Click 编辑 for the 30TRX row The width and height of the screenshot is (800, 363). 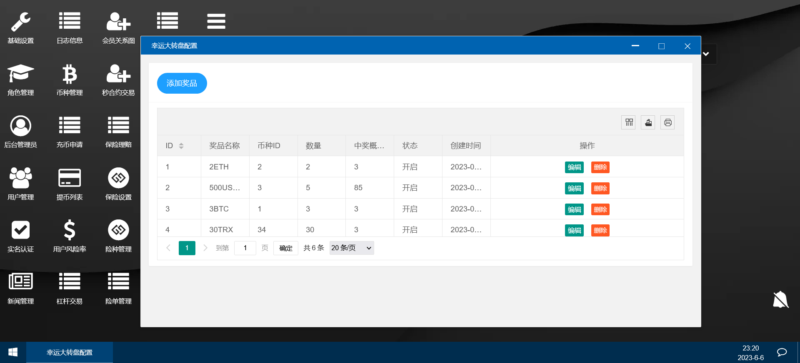(x=574, y=230)
